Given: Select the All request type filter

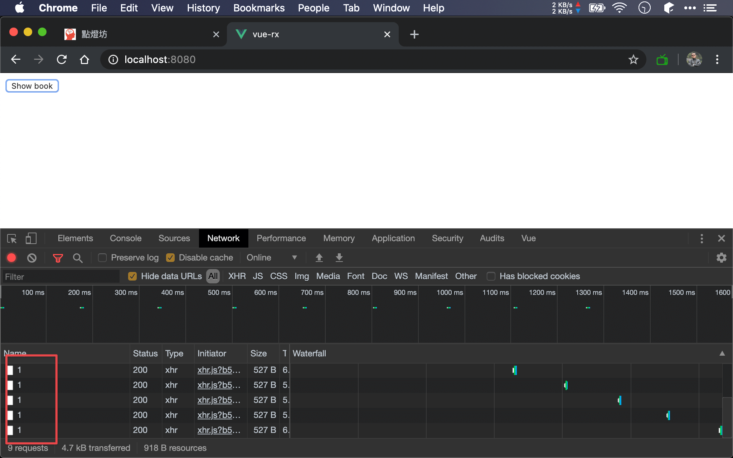Looking at the screenshot, I should 213,276.
